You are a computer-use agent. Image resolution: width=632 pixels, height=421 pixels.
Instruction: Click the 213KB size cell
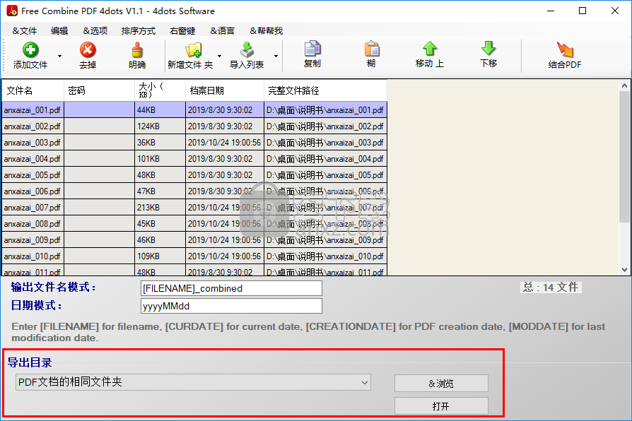(x=160, y=208)
